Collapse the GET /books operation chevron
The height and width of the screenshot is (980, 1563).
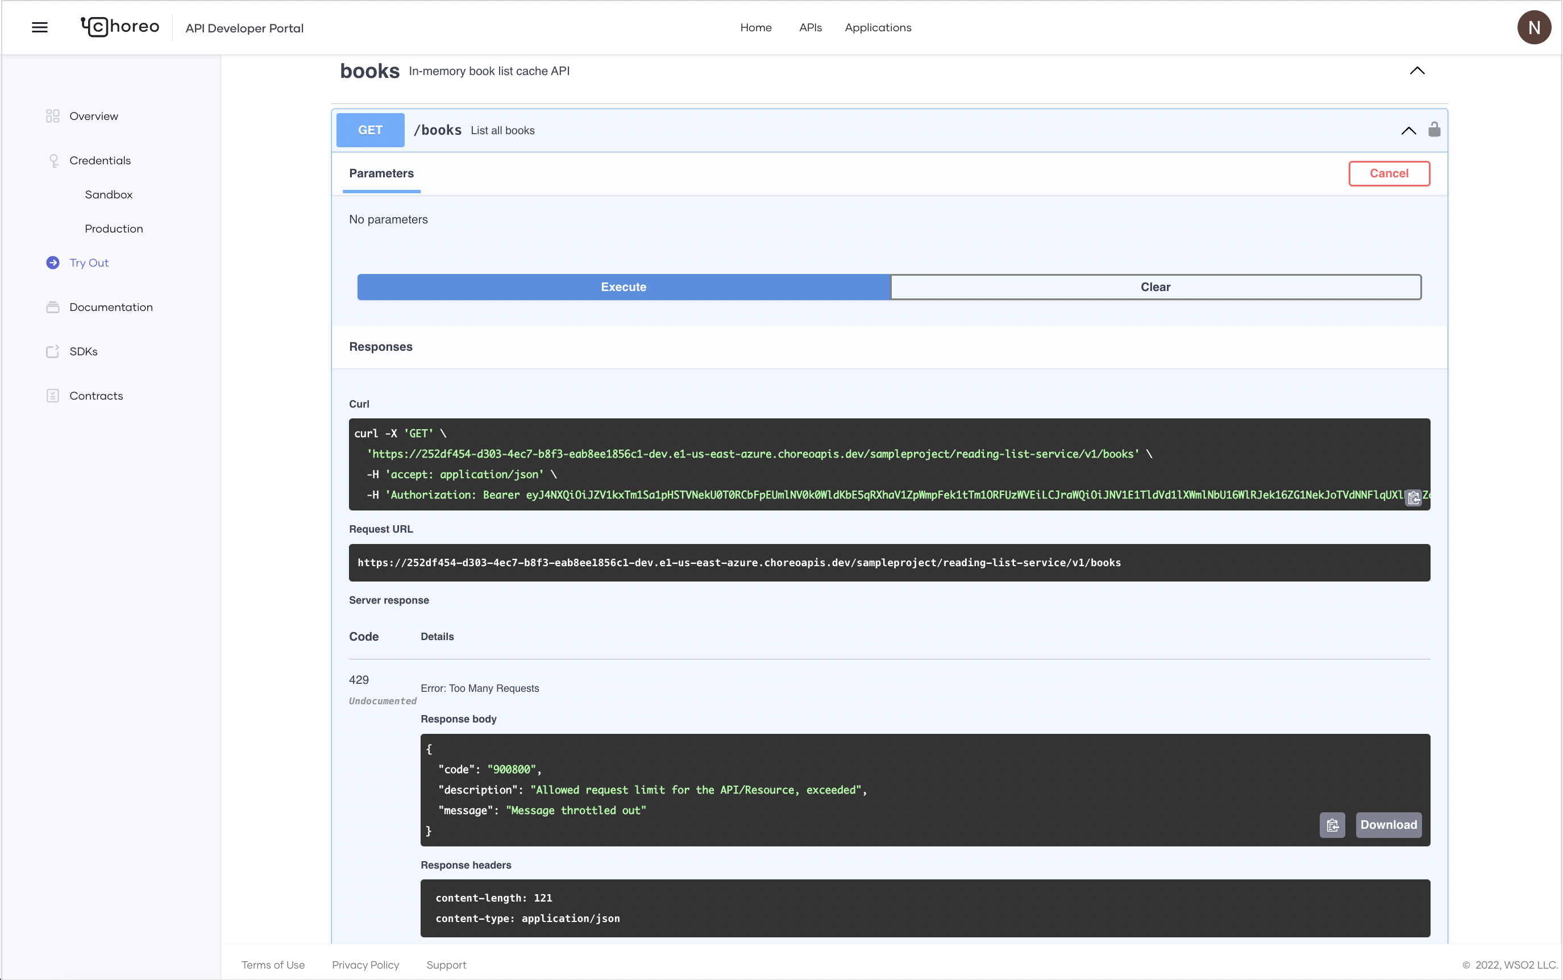pyautogui.click(x=1408, y=130)
